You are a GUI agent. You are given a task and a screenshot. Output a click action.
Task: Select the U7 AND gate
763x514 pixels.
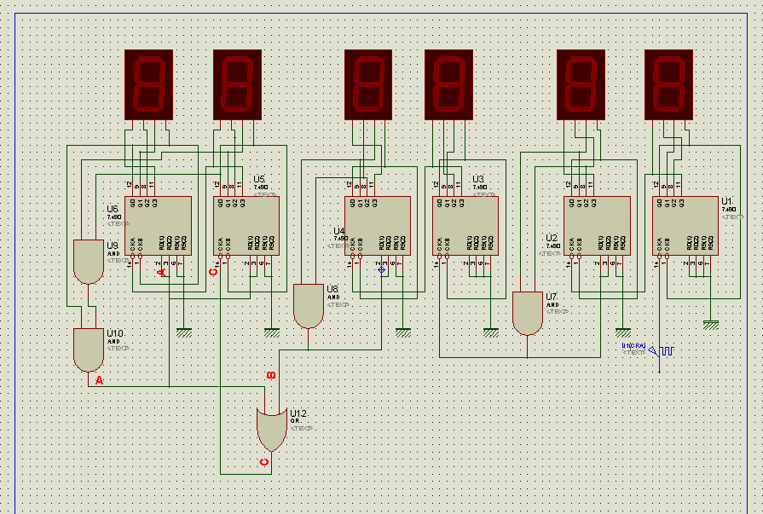coord(529,311)
